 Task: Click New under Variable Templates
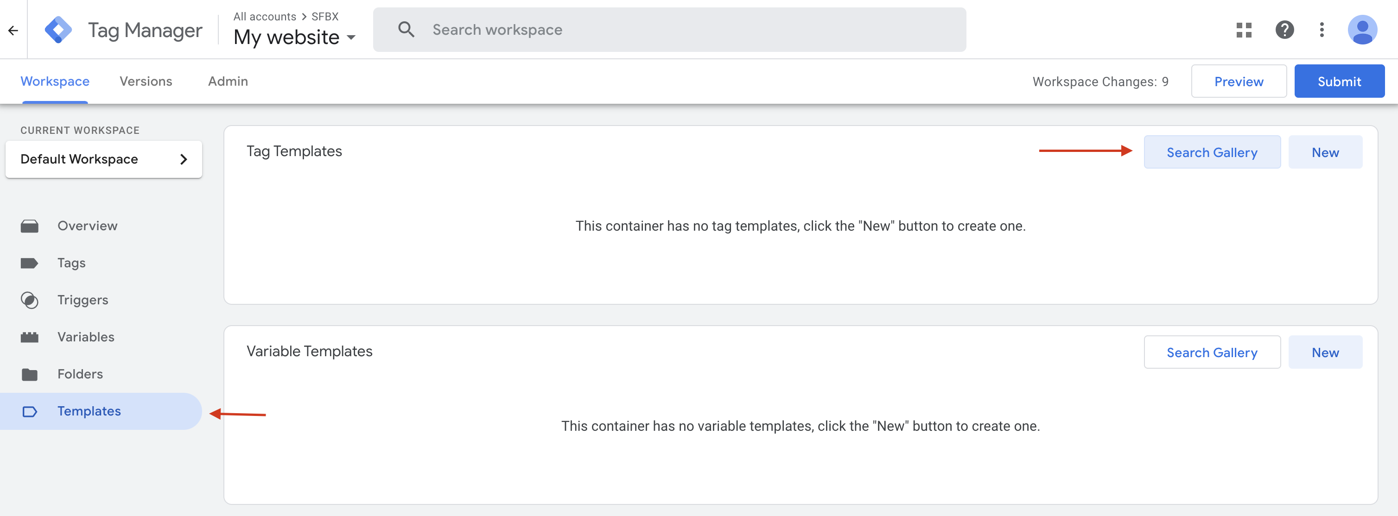coord(1325,352)
